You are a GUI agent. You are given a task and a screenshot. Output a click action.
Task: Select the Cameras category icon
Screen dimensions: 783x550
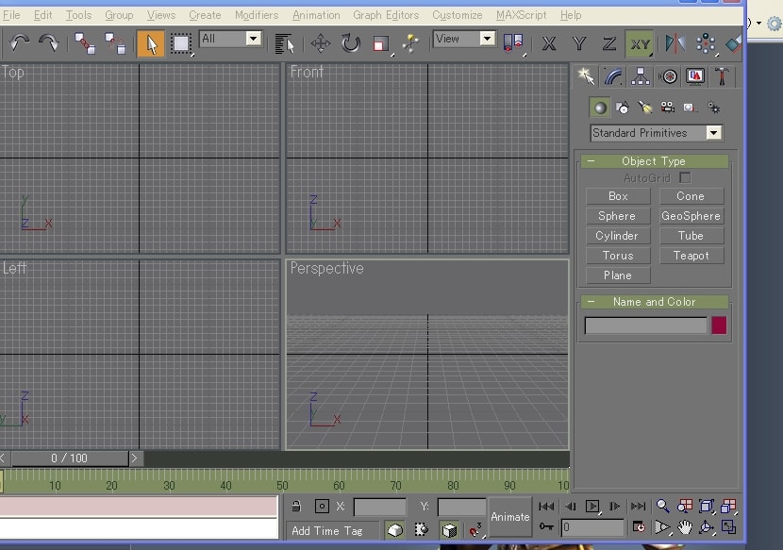pos(668,108)
